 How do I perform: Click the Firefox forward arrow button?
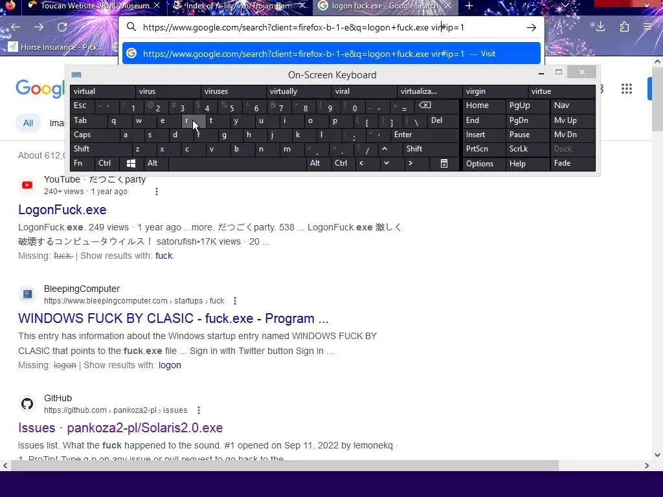[39, 27]
